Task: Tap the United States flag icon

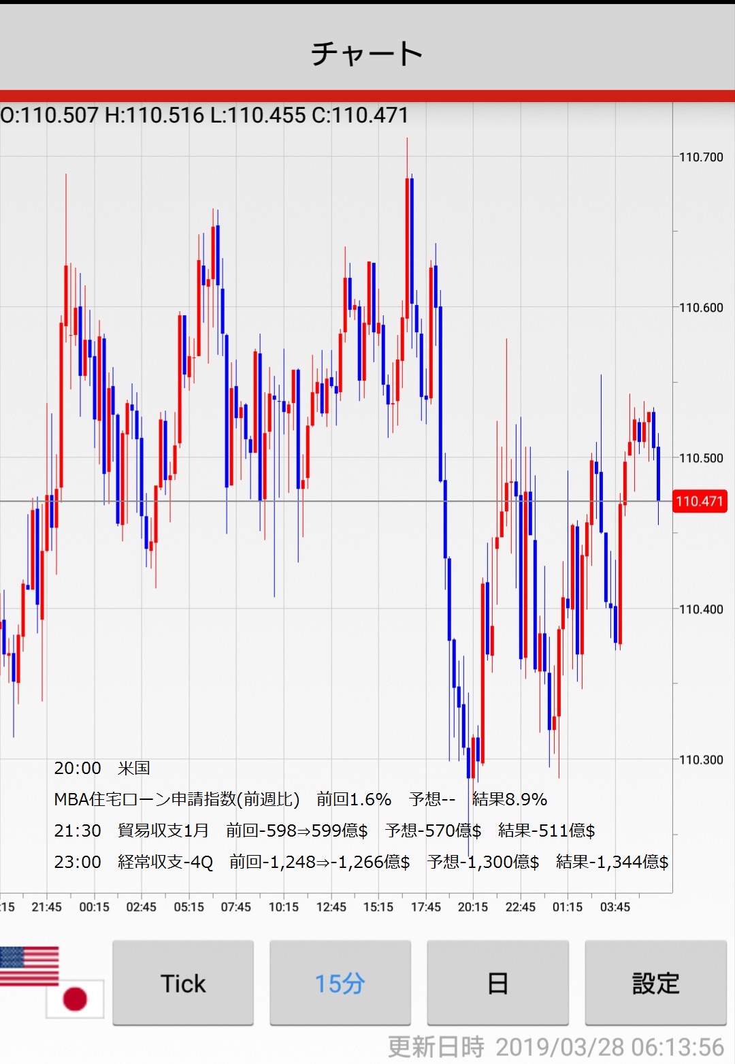Action: [x=29, y=966]
